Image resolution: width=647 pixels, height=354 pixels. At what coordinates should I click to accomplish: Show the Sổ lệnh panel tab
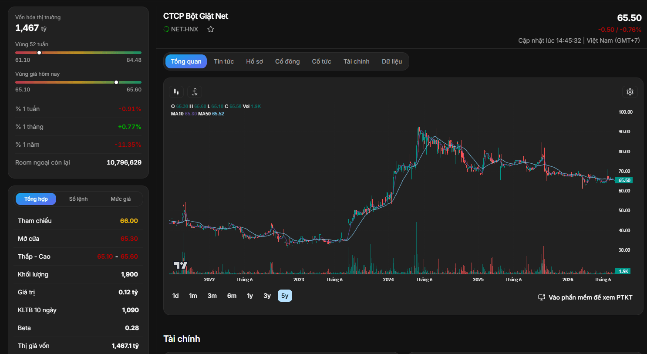pyautogui.click(x=78, y=199)
